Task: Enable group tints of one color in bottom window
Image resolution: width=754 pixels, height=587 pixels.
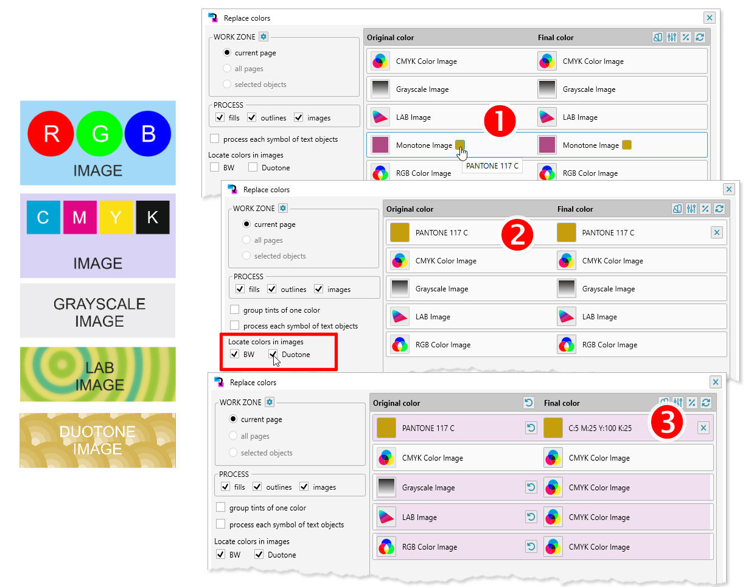Action: 220,507
